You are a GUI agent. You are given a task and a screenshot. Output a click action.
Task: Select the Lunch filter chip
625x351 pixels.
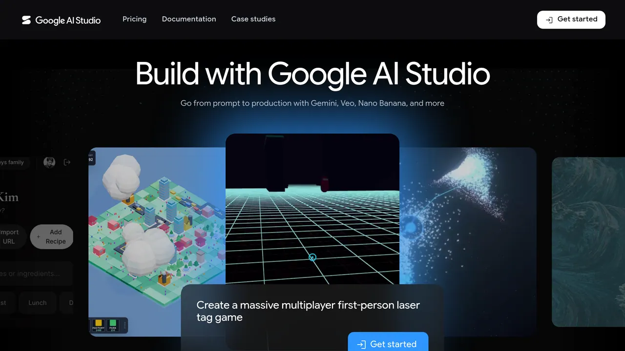click(38, 303)
